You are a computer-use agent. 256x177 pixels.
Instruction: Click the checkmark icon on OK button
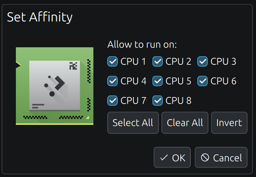point(164,158)
